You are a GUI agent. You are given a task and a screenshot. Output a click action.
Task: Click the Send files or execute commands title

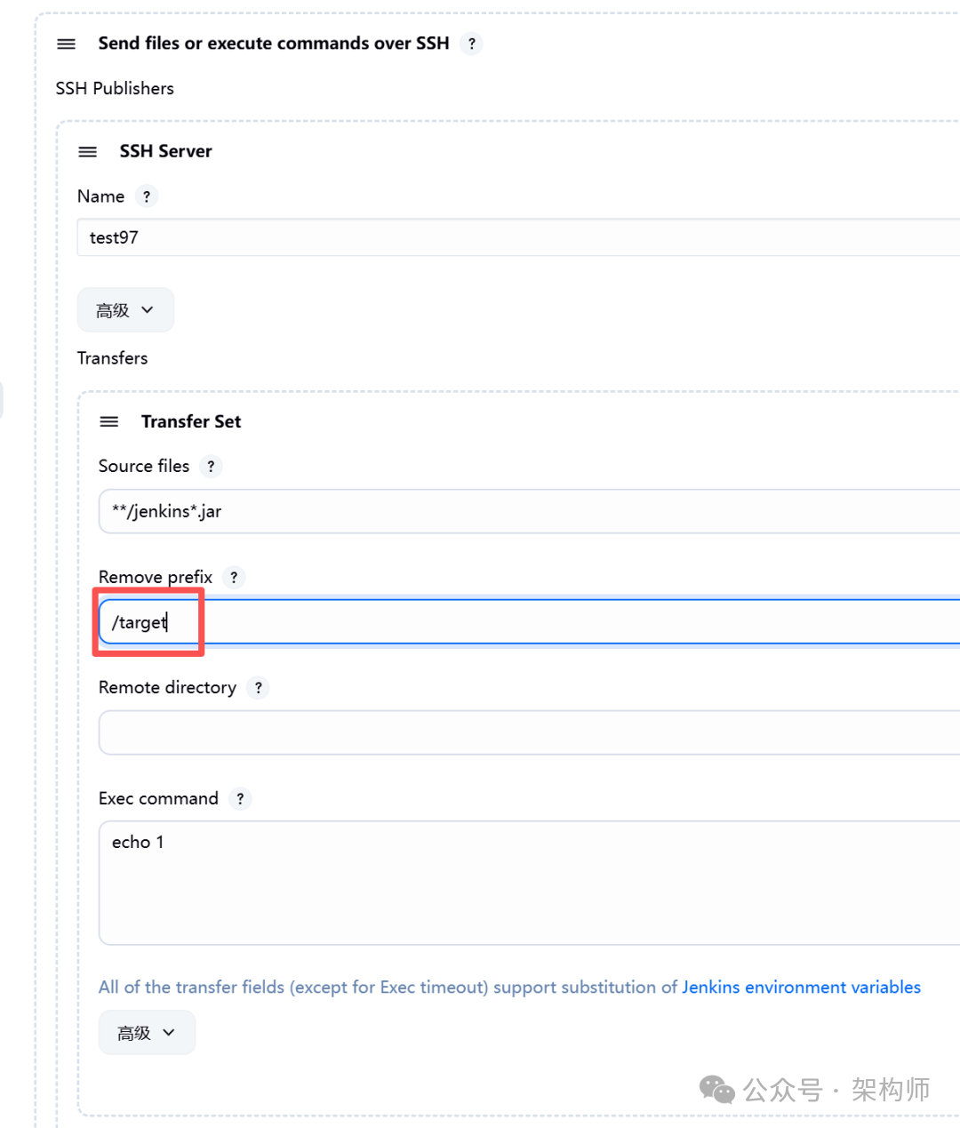click(x=274, y=44)
